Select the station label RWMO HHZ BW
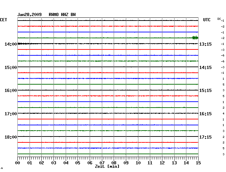226x172 pixels. tap(62, 15)
